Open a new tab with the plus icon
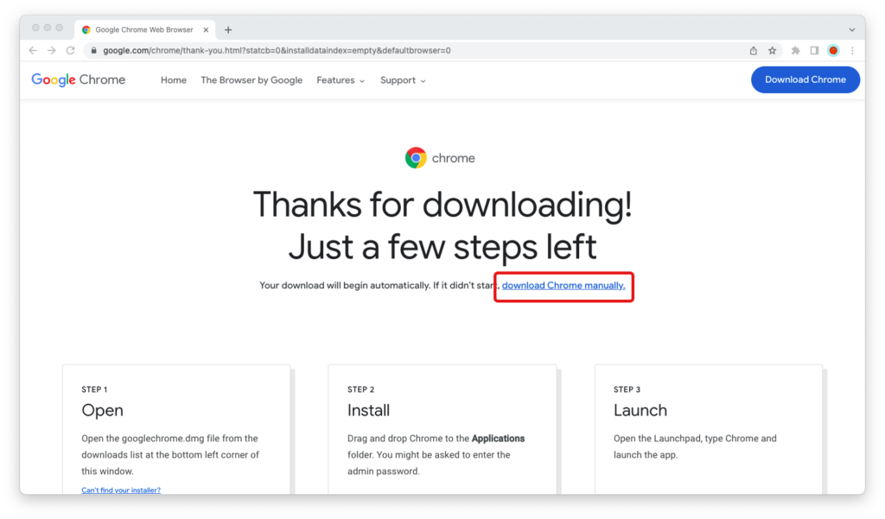This screenshot has height=519, width=885. [228, 30]
